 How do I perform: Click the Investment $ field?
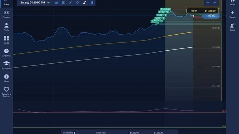click(x=69, y=133)
